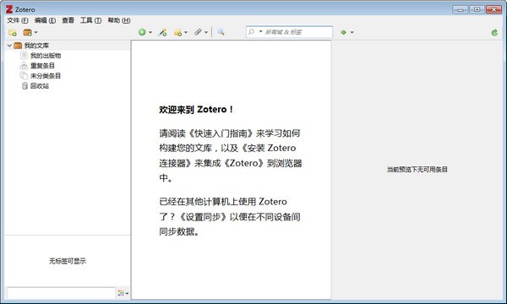The image size is (507, 304).
Task: Click the Sync with zotero.org icon
Action: [x=494, y=32]
